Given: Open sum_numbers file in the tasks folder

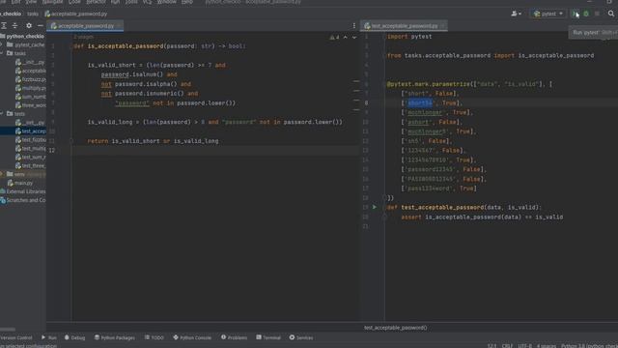Looking at the screenshot, I should [x=31, y=97].
